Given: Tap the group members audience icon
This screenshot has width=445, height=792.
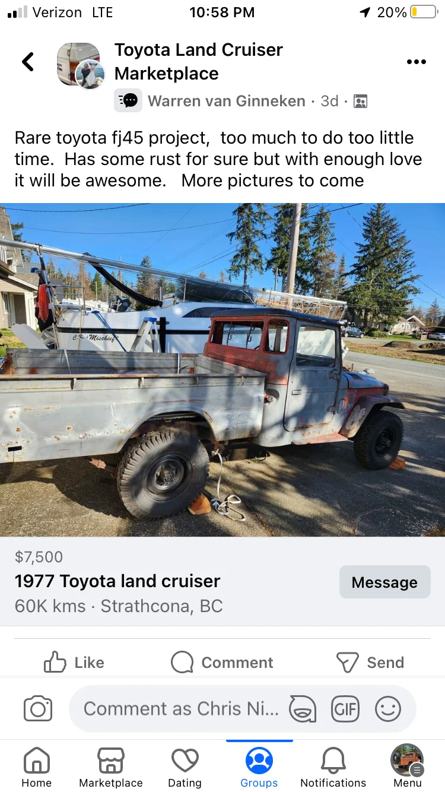Looking at the screenshot, I should [360, 102].
